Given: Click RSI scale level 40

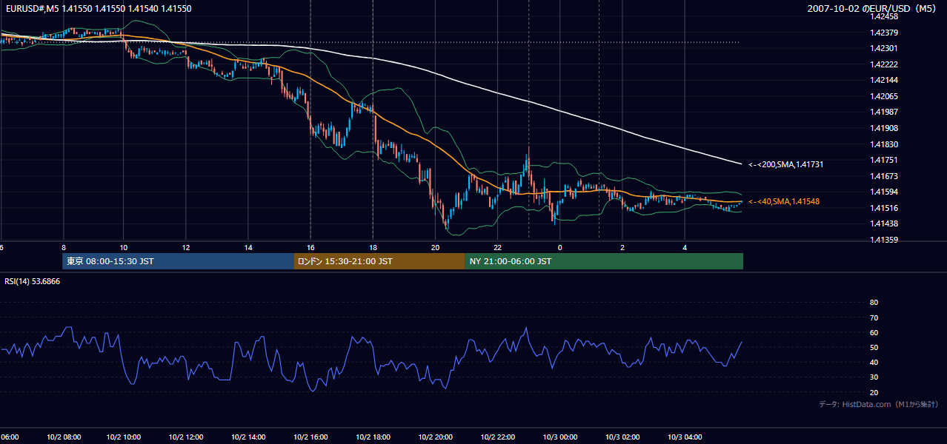Looking at the screenshot, I should pos(874,362).
